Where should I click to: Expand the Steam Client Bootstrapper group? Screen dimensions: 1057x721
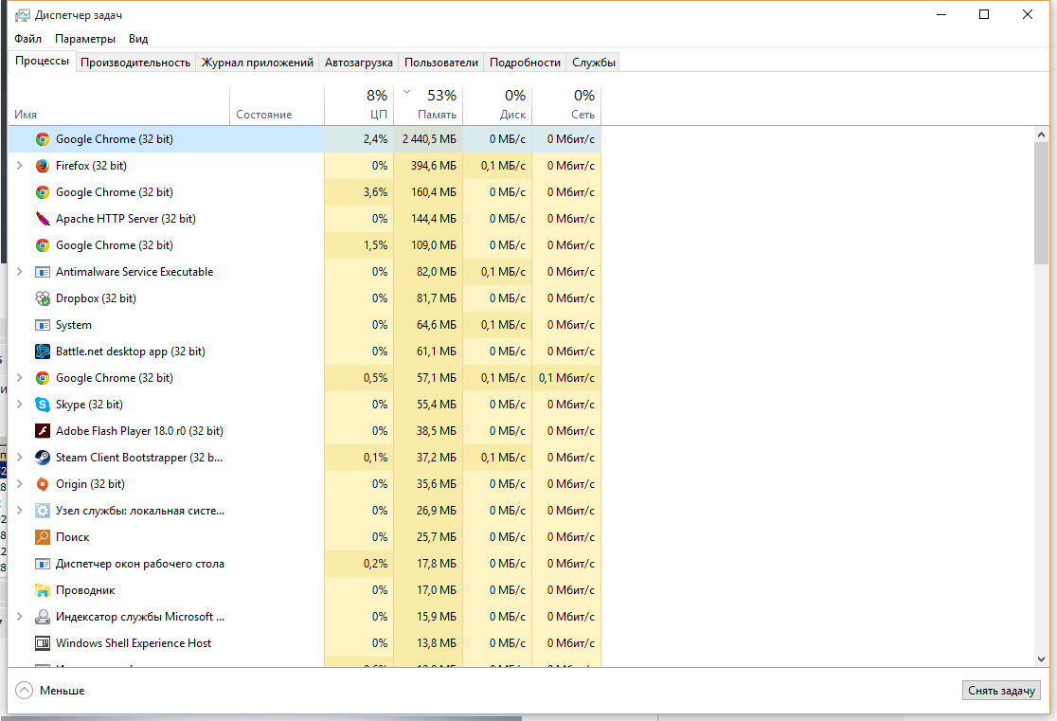(20, 458)
